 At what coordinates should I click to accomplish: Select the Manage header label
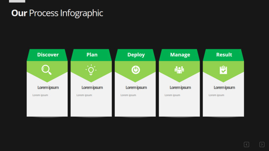point(180,55)
